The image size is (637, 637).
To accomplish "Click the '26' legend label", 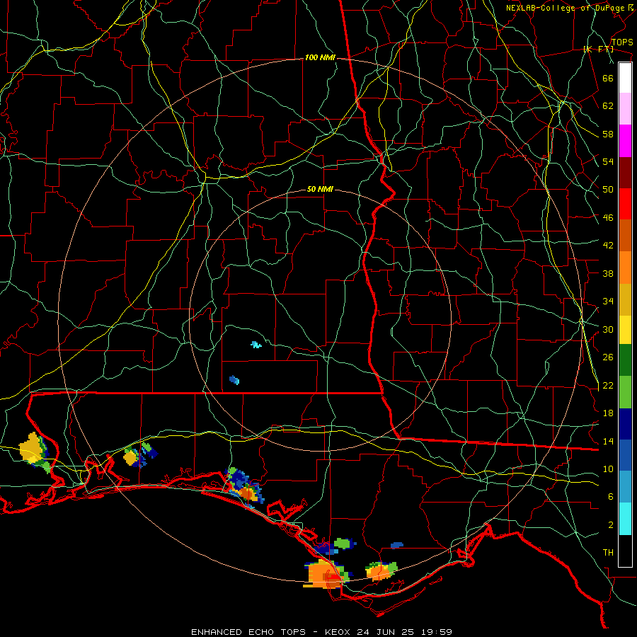I will [x=608, y=357].
